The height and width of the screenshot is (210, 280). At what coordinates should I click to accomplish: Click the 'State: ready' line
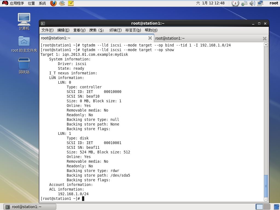[x=71, y=68]
